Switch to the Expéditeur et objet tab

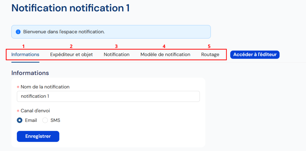point(72,55)
